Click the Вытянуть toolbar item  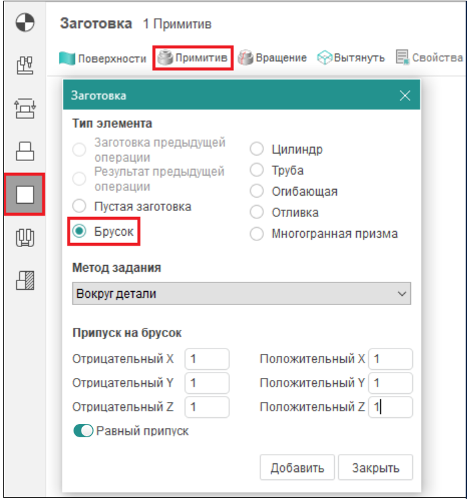pos(351,58)
